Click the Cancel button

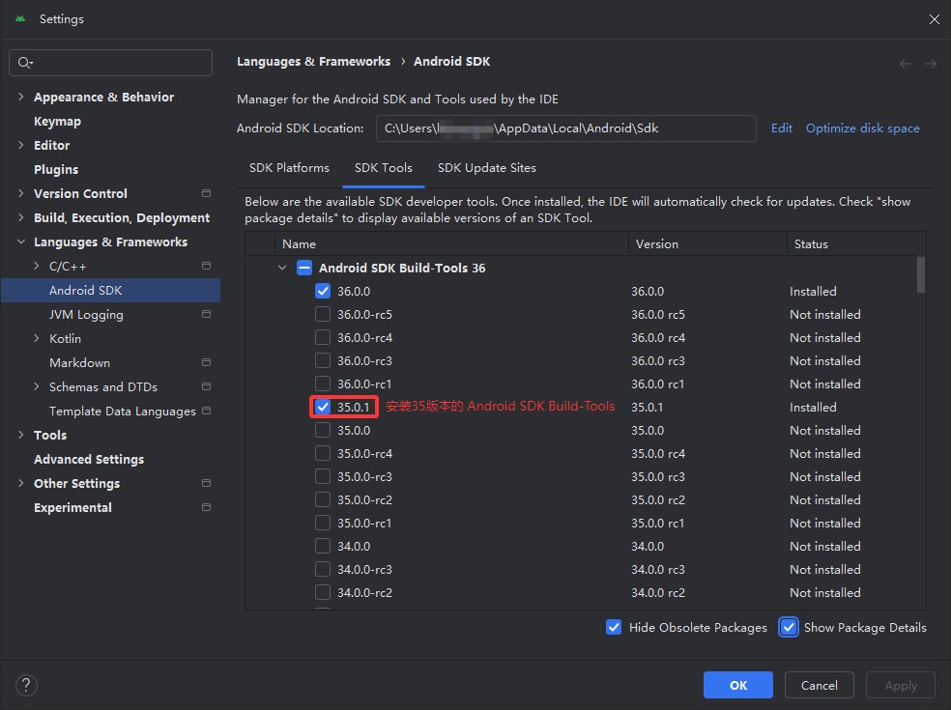click(820, 685)
